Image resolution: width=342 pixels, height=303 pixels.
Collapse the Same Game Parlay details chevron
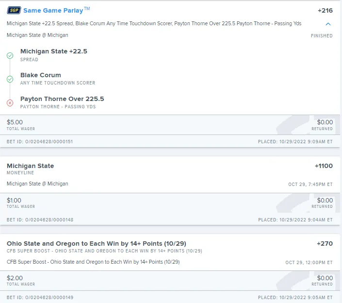(x=328, y=24)
